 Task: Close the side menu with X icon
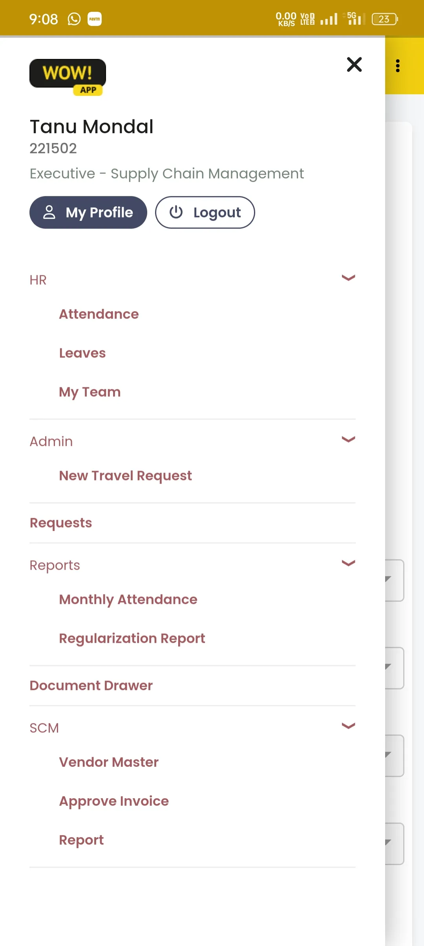point(354,64)
